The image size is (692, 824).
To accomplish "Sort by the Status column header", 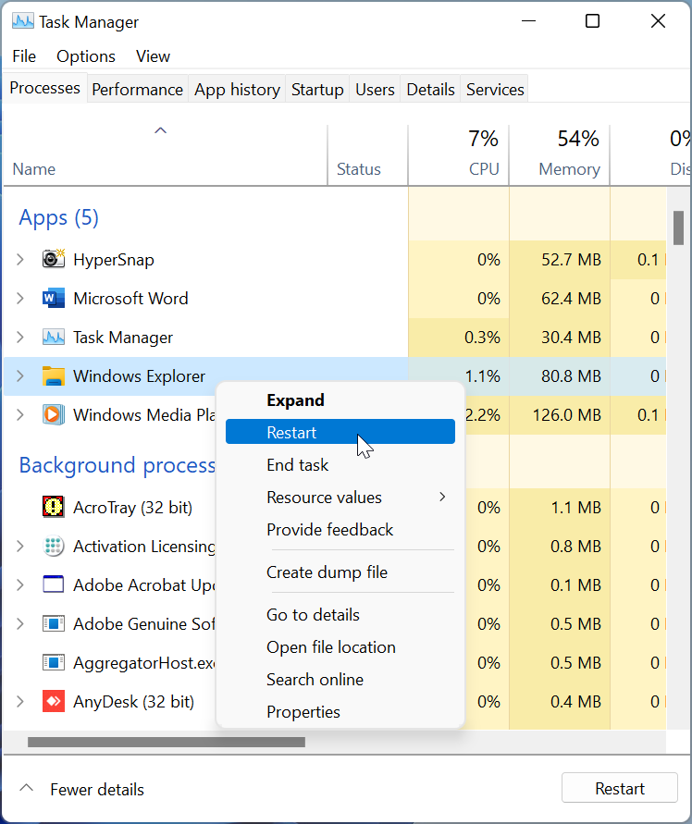I will pos(367,155).
